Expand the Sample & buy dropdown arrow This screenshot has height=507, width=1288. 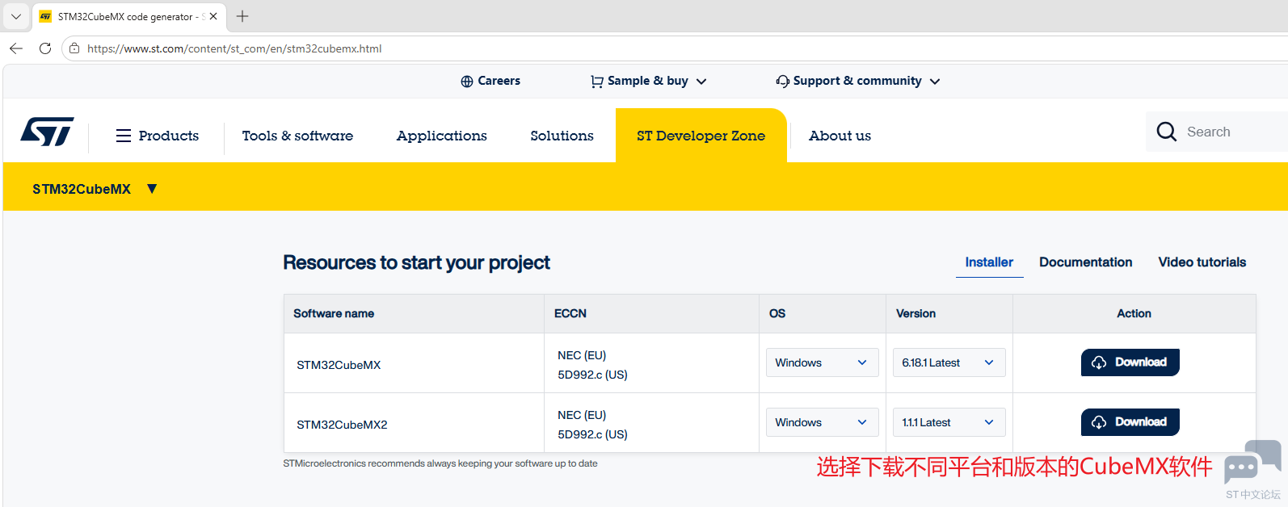pyautogui.click(x=701, y=82)
